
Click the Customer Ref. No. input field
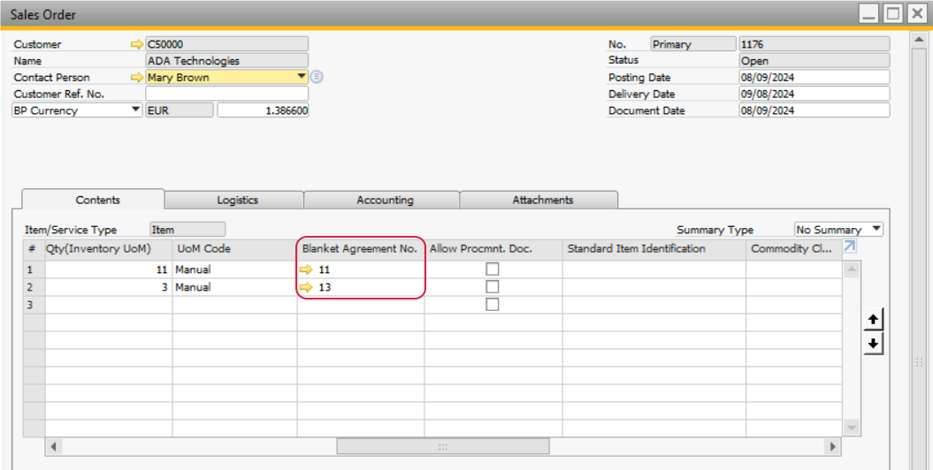[226, 94]
